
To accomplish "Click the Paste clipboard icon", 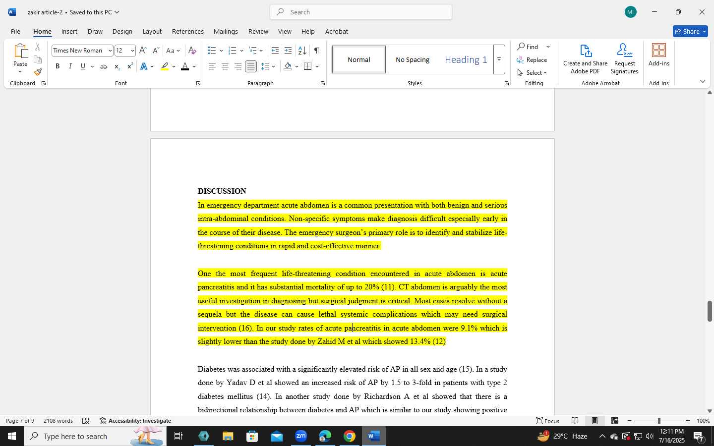I will (20, 51).
